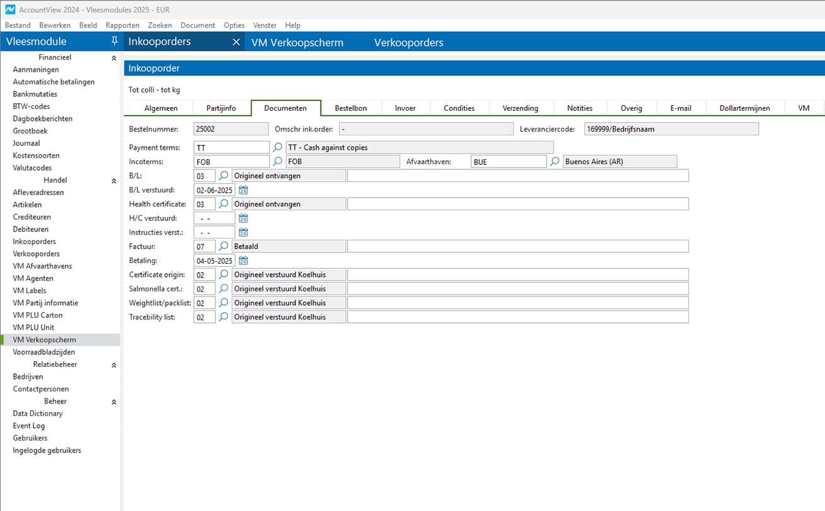Switch to the Verkooporders window tab
Image resolution: width=825 pixels, height=511 pixels.
pyautogui.click(x=409, y=43)
